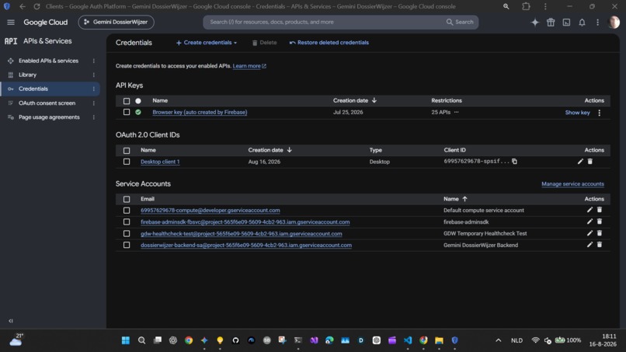Image resolution: width=626 pixels, height=352 pixels.
Task: Open Visual Studio Code from taskbar
Action: [408, 340]
